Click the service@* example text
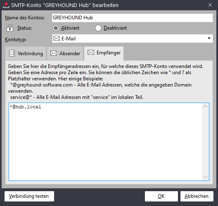This screenshot has width=218, height=206. 21,97
